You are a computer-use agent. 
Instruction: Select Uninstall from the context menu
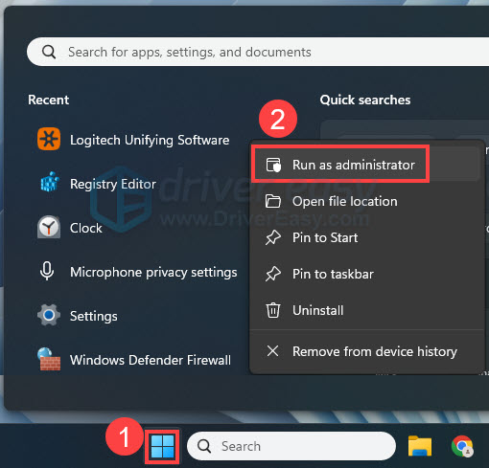coord(365,310)
